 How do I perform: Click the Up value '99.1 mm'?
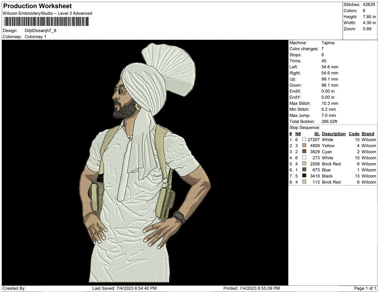[330, 79]
